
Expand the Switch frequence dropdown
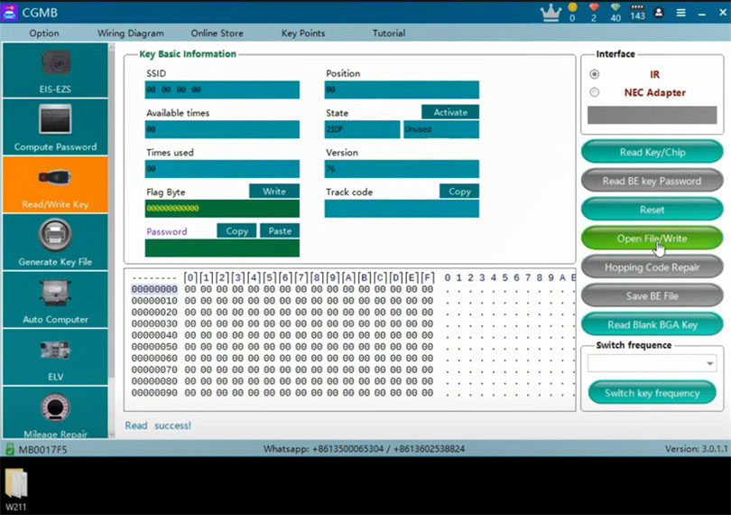click(652, 363)
